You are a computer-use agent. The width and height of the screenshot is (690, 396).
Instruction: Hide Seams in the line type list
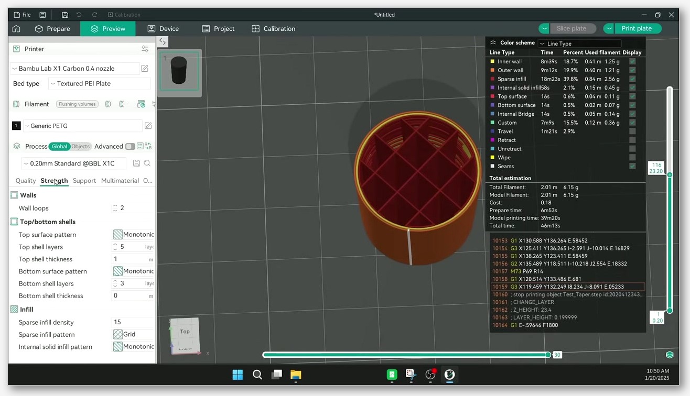(x=632, y=166)
